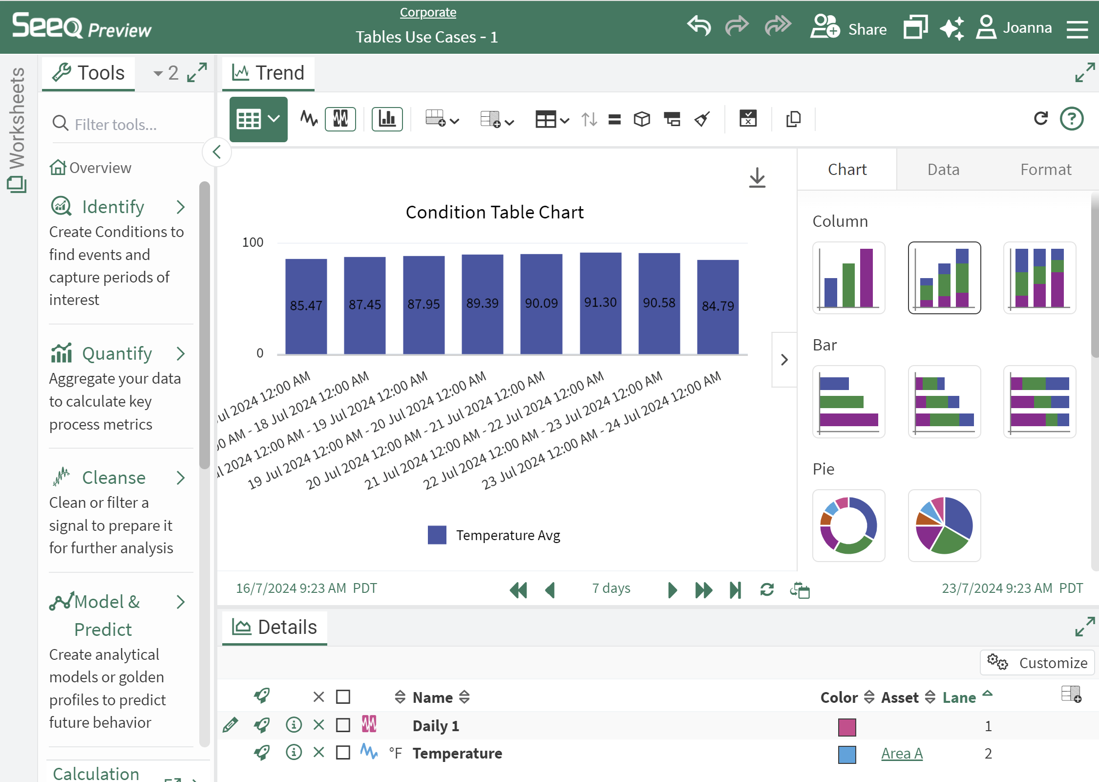The image size is (1099, 782).
Task: Collapse the chart settings panel arrow
Action: [x=784, y=360]
